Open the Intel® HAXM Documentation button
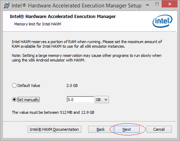Screen dimensions: 180x141 pyautogui.click(x=54, y=129)
